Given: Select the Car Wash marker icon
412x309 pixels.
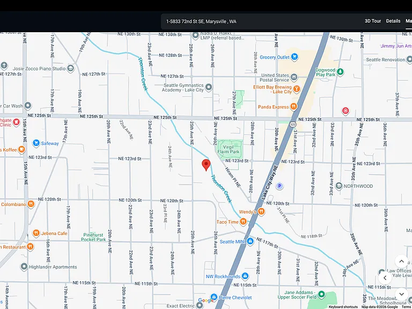Looking at the screenshot, I should (28, 106).
